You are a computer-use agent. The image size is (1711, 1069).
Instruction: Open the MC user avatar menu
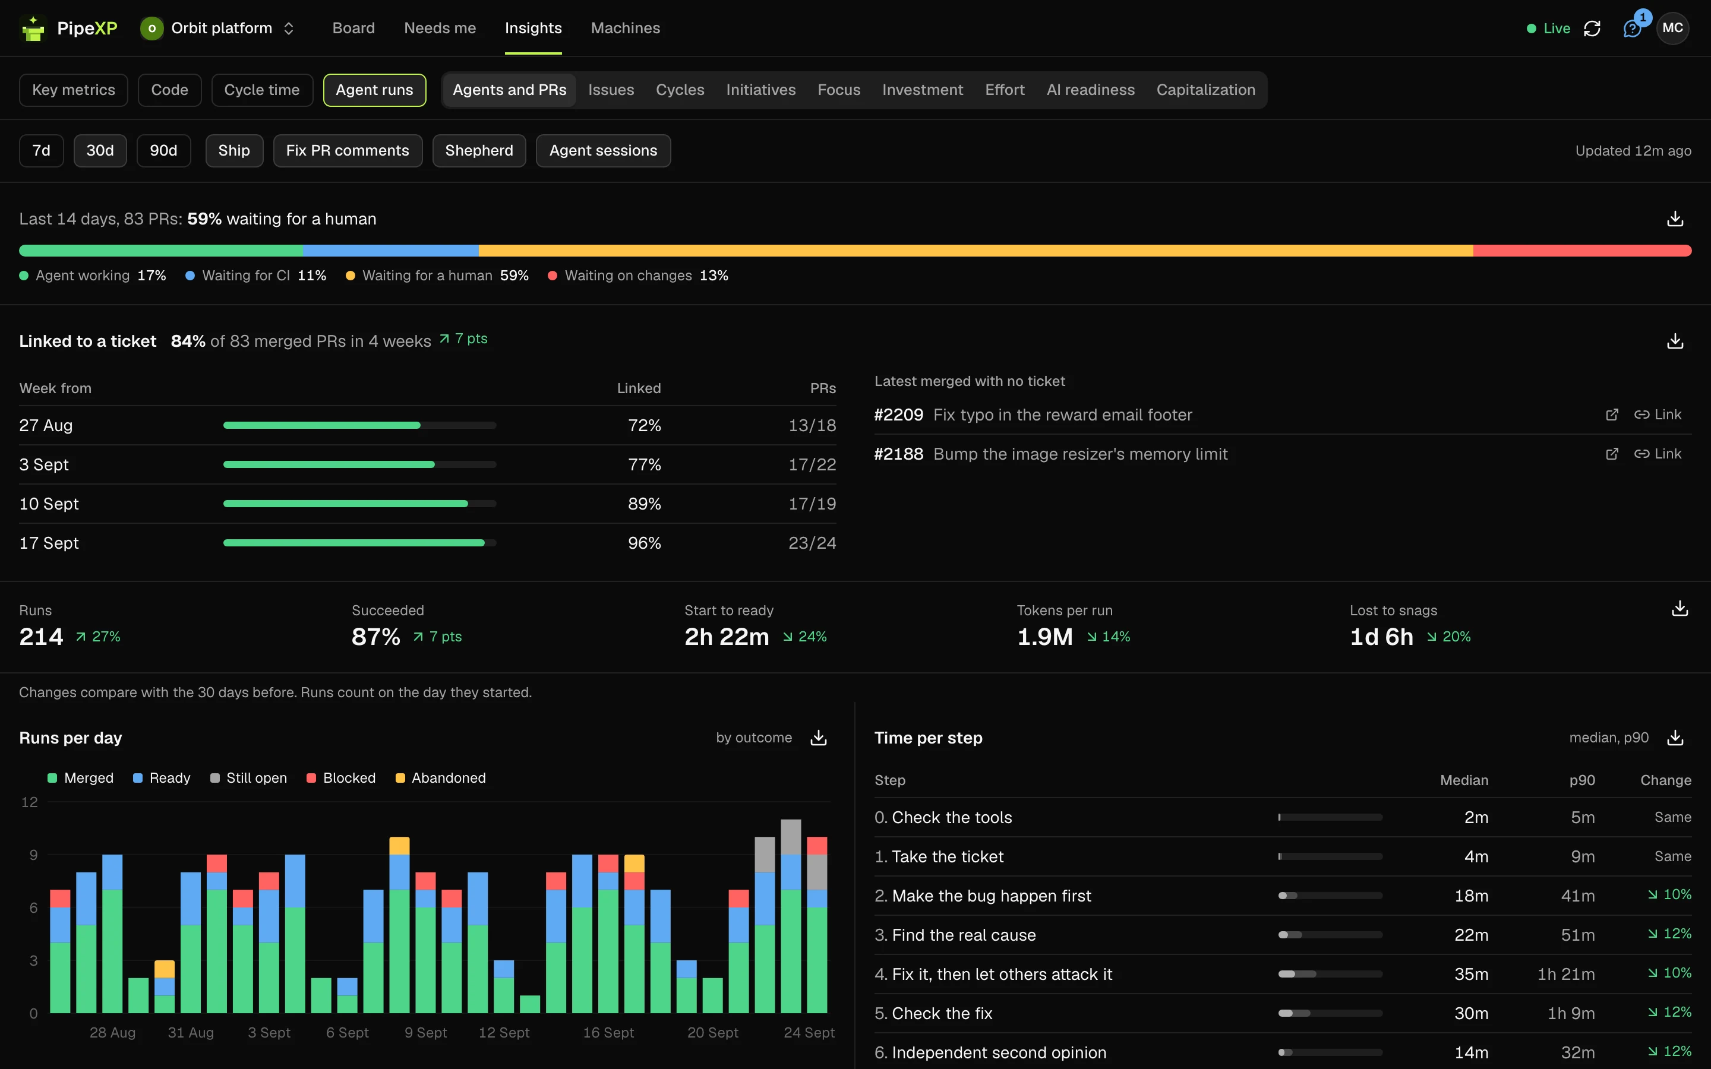[1672, 29]
